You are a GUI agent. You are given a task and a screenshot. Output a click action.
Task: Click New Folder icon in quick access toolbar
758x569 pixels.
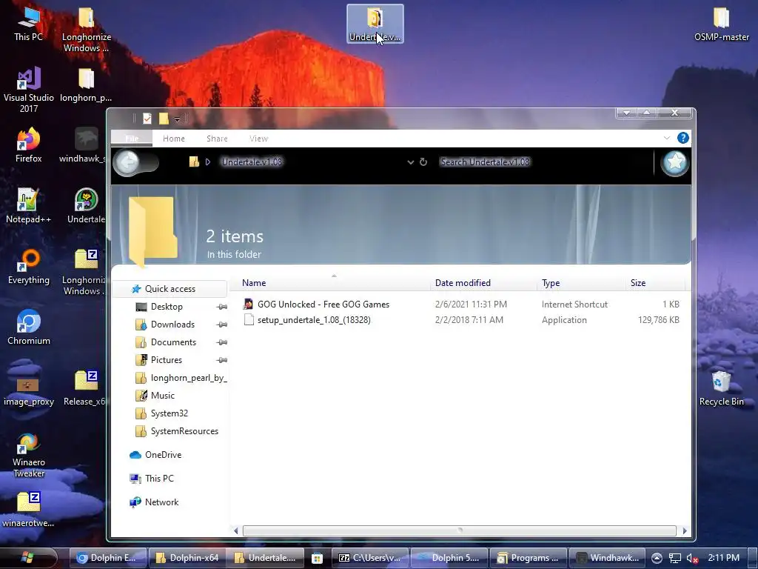(164, 118)
